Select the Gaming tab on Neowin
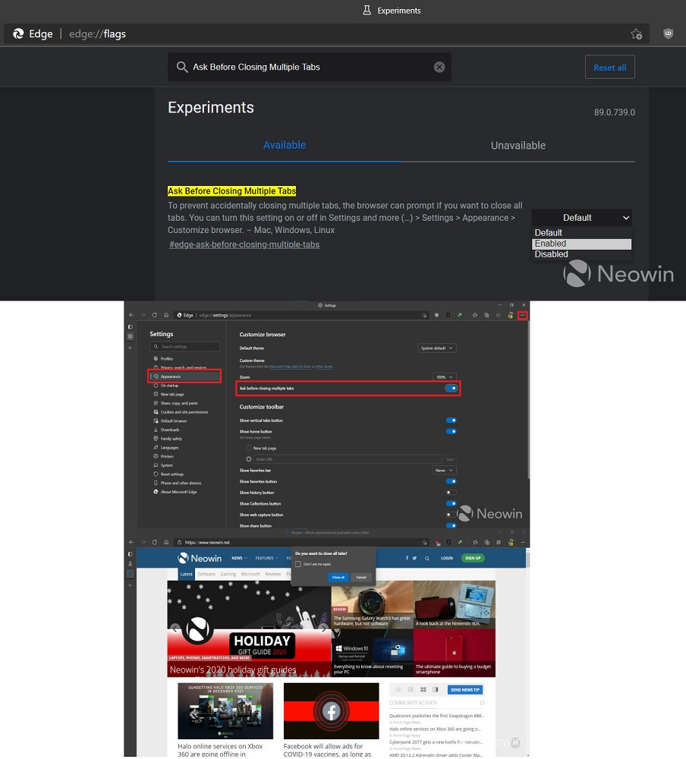 tap(228, 574)
